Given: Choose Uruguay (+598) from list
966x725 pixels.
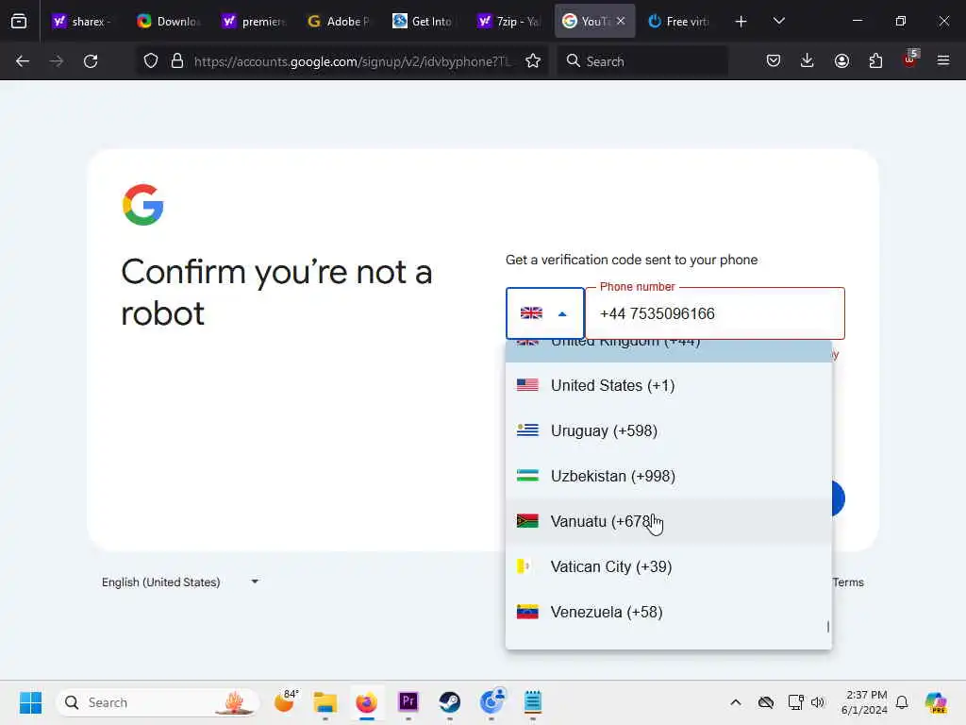Looking at the screenshot, I should 669,430.
